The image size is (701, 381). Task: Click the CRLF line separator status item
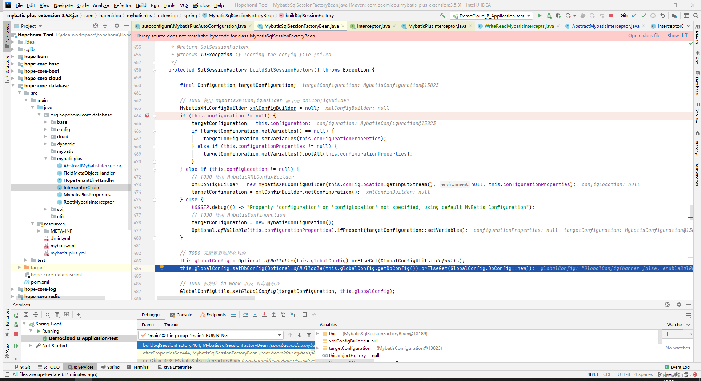(x=608, y=374)
